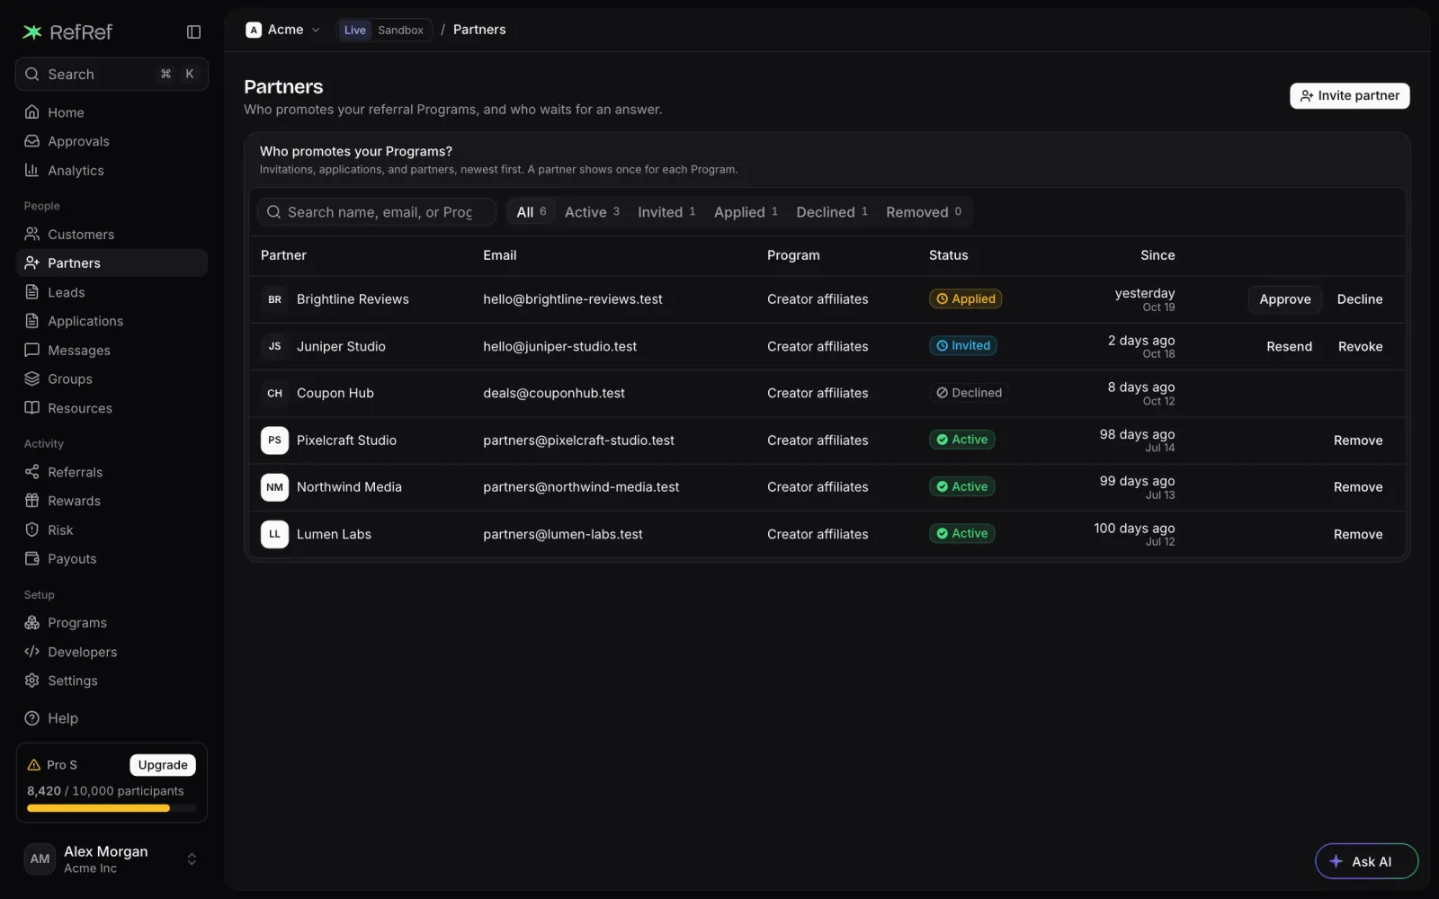Open Partners in the sidebar
This screenshot has height=899, width=1439.
[112, 263]
